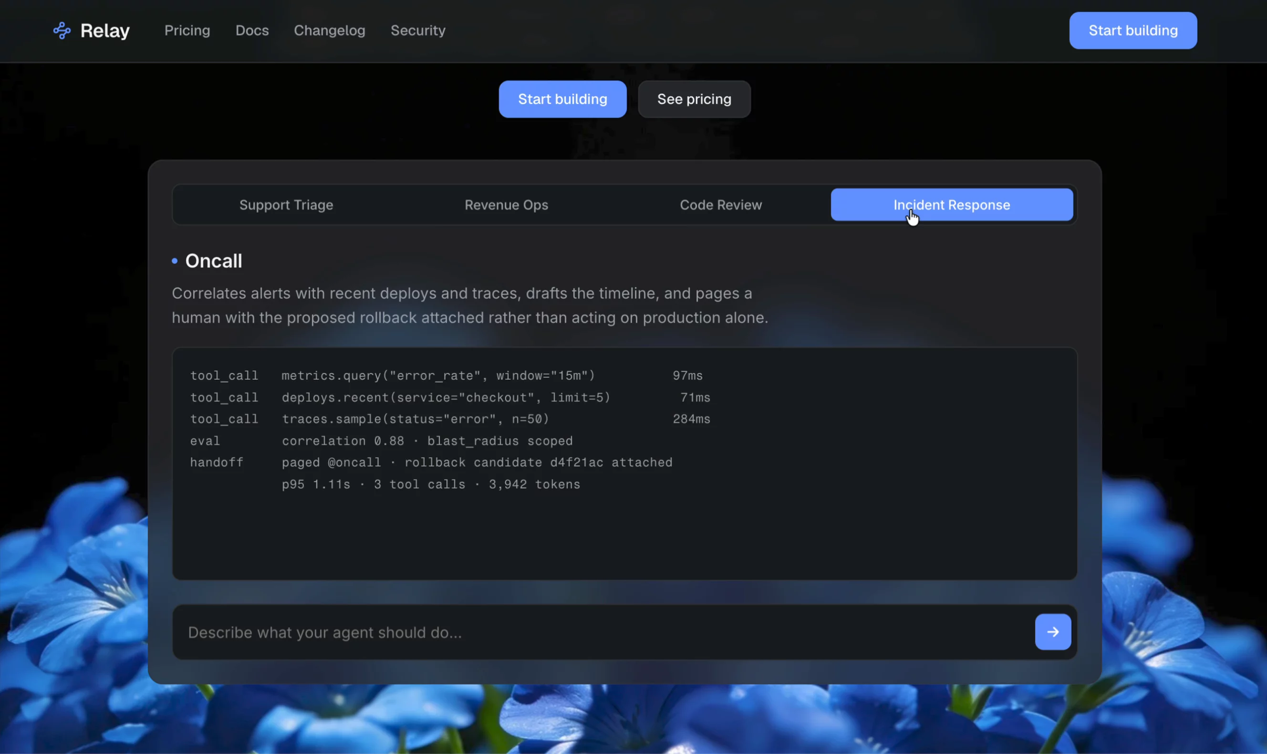This screenshot has width=1267, height=754.
Task: Click the handoff paged @oncall log line
Action: click(431, 462)
